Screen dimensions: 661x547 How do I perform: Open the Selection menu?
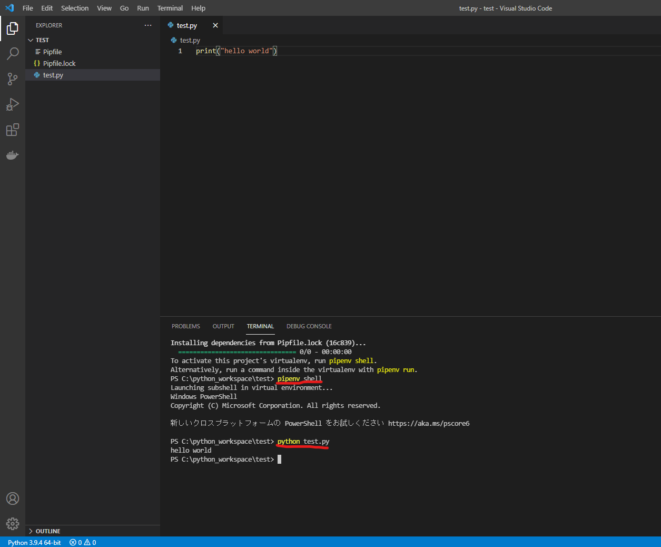pos(75,8)
